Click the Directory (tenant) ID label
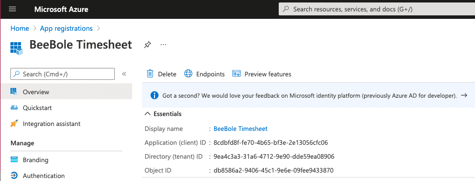475x181 pixels. (173, 157)
